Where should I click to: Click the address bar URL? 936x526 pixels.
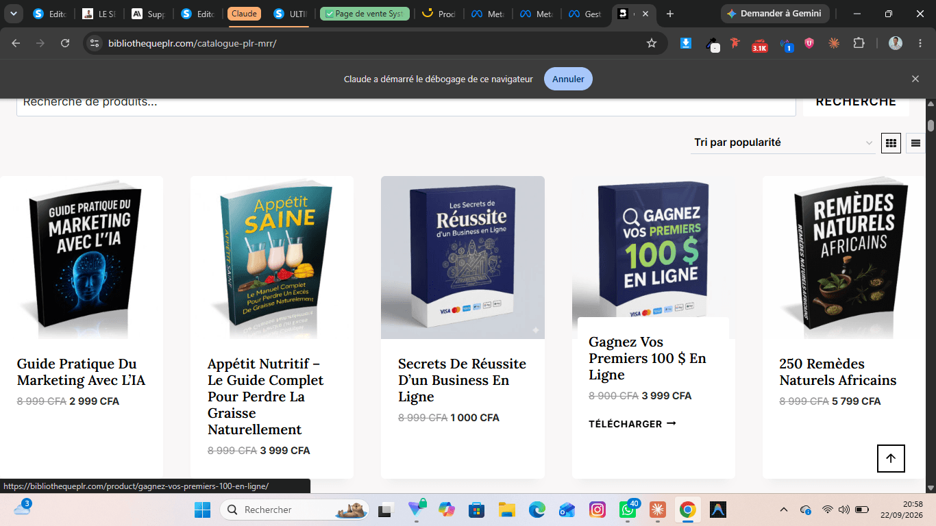(193, 43)
